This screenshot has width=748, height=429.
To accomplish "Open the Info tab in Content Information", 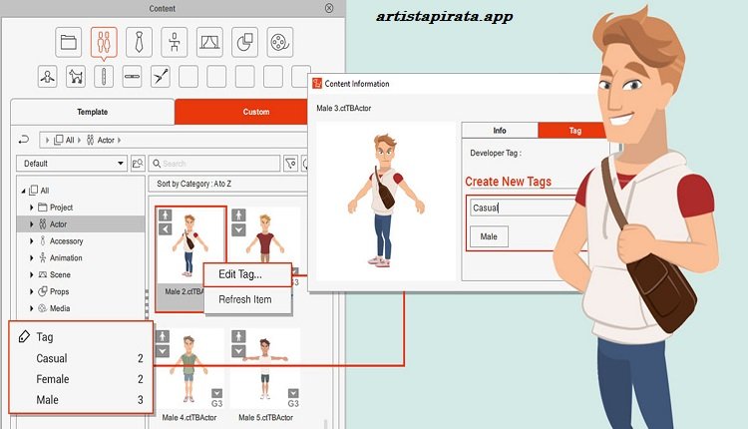I will tap(500, 131).
